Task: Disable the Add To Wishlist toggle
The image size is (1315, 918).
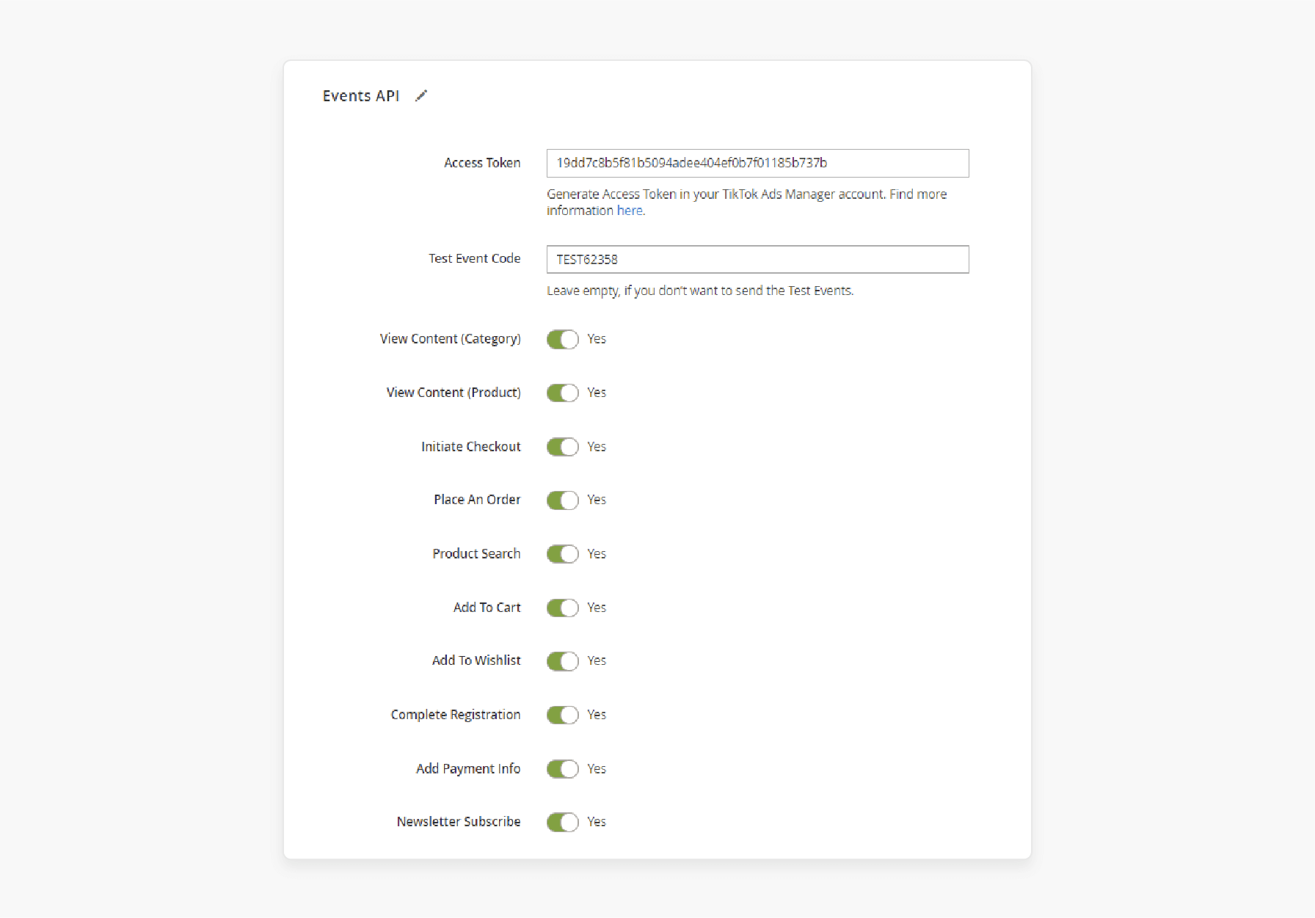Action: pyautogui.click(x=563, y=661)
